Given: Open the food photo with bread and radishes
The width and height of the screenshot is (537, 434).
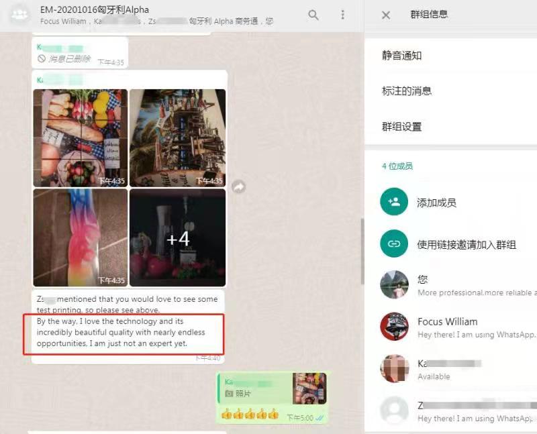Looking at the screenshot, I should pos(80,138).
